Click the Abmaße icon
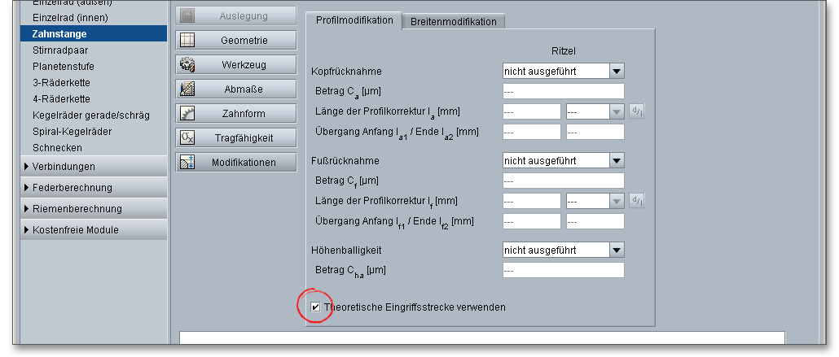The image size is (839, 357). pos(187,89)
